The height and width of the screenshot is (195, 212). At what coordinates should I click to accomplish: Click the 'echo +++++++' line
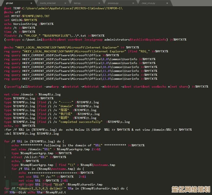[56, 173]
